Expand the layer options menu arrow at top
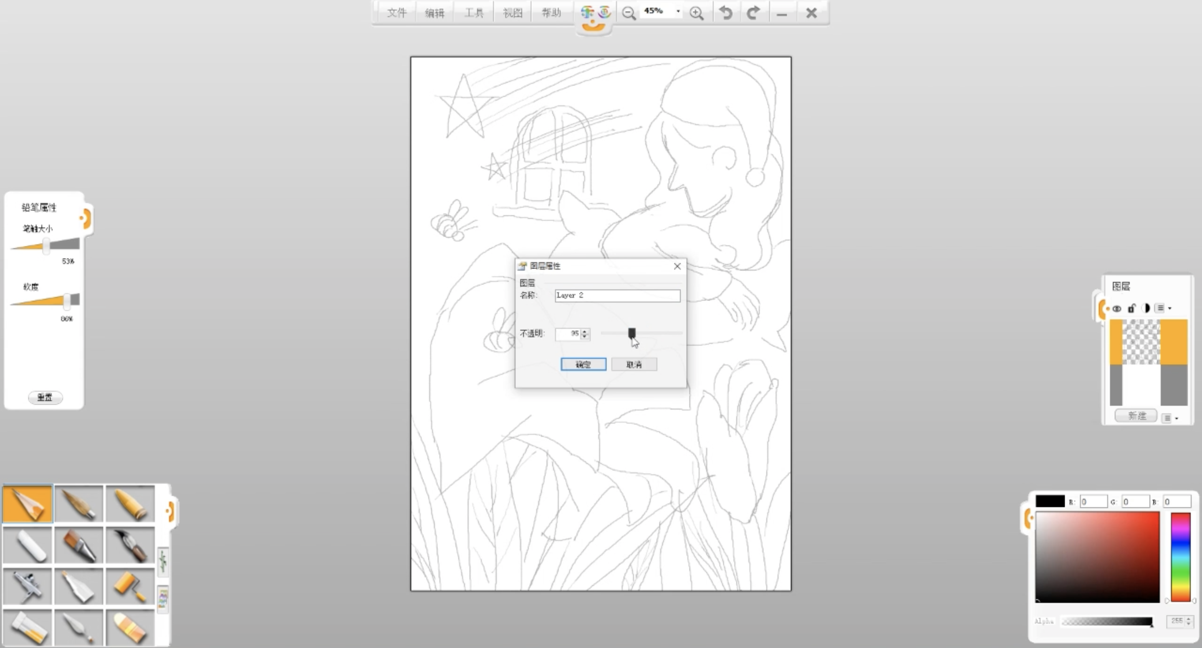 (1169, 308)
